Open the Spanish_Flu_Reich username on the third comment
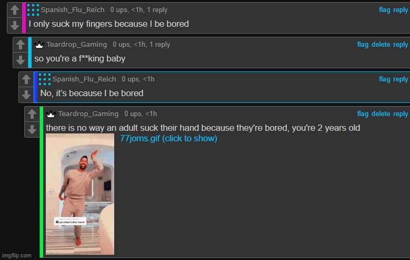Image resolution: width=410 pixels, height=260 pixels. pyautogui.click(x=84, y=79)
